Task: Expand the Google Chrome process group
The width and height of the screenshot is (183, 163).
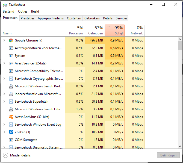Action: [x=4, y=40]
